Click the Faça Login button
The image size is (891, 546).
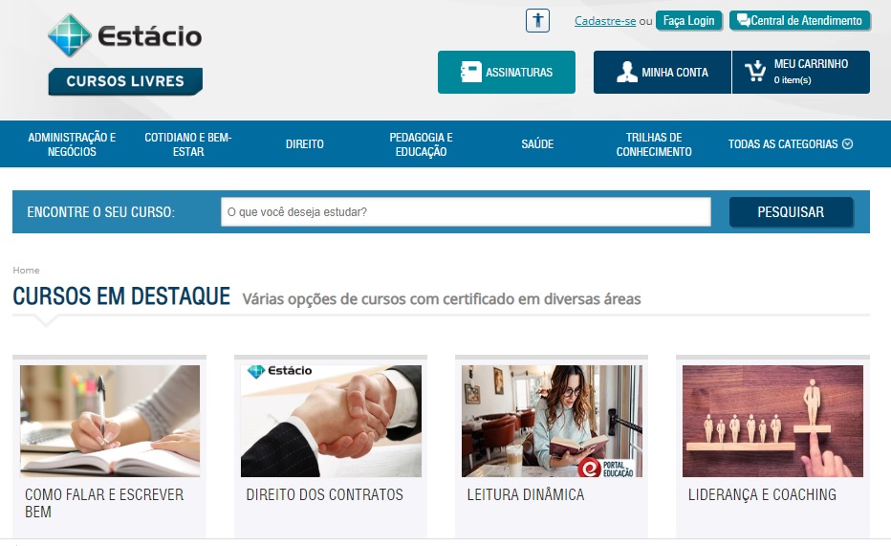coord(688,20)
